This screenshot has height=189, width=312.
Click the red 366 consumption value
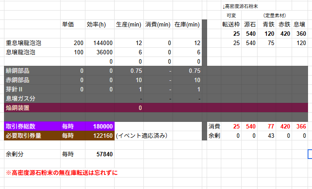300,126
